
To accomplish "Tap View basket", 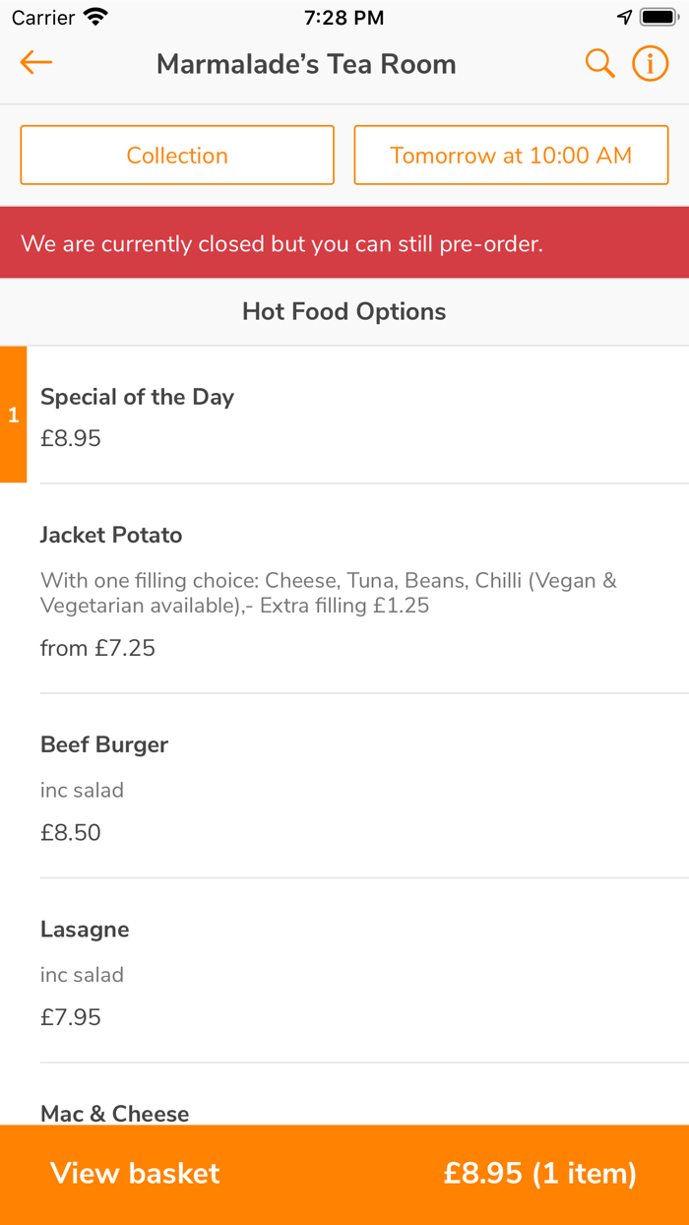I will (x=134, y=1174).
